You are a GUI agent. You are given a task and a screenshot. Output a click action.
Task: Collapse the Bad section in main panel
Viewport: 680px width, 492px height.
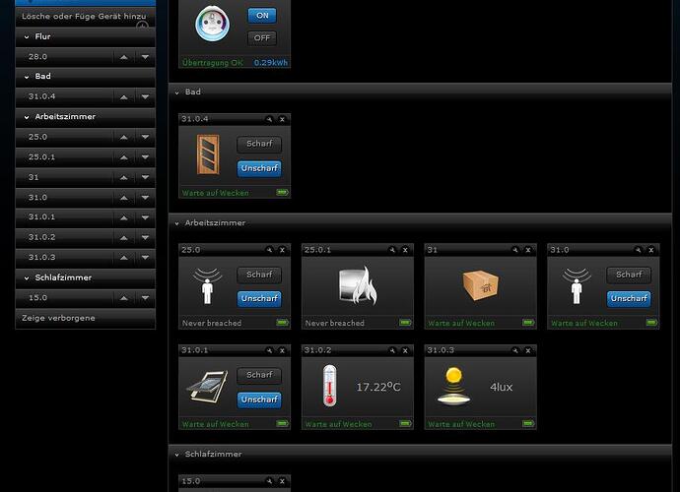(x=176, y=92)
